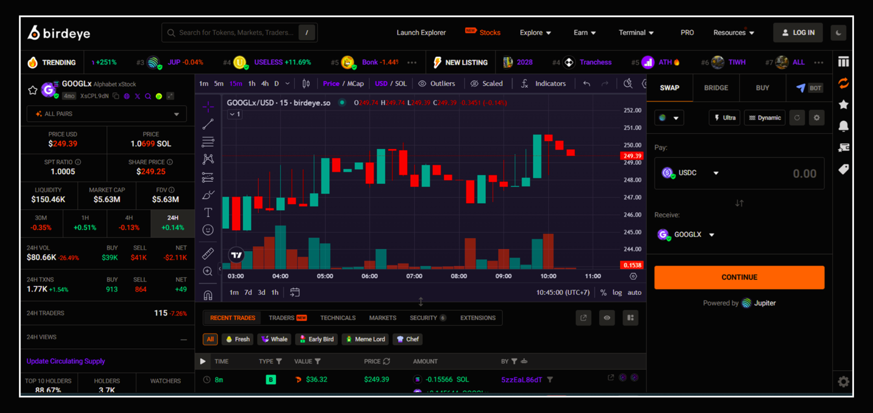Toggle Outliers visibility on the chart
The image size is (873, 413).
click(x=436, y=84)
